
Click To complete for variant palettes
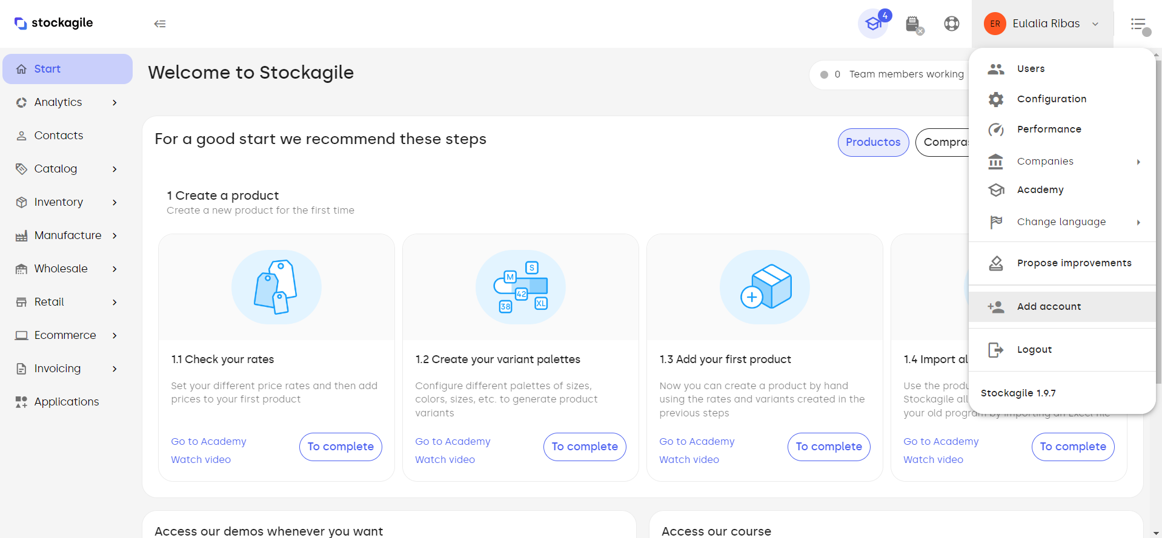[585, 447]
